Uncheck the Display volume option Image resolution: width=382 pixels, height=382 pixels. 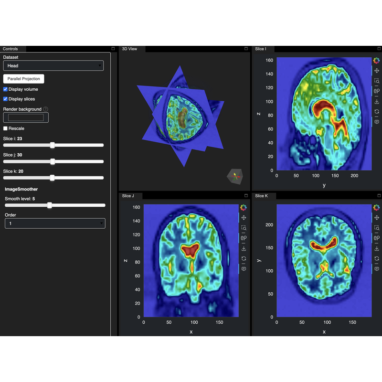[x=6, y=90]
